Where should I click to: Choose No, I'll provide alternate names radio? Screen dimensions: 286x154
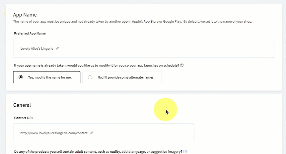[90, 77]
